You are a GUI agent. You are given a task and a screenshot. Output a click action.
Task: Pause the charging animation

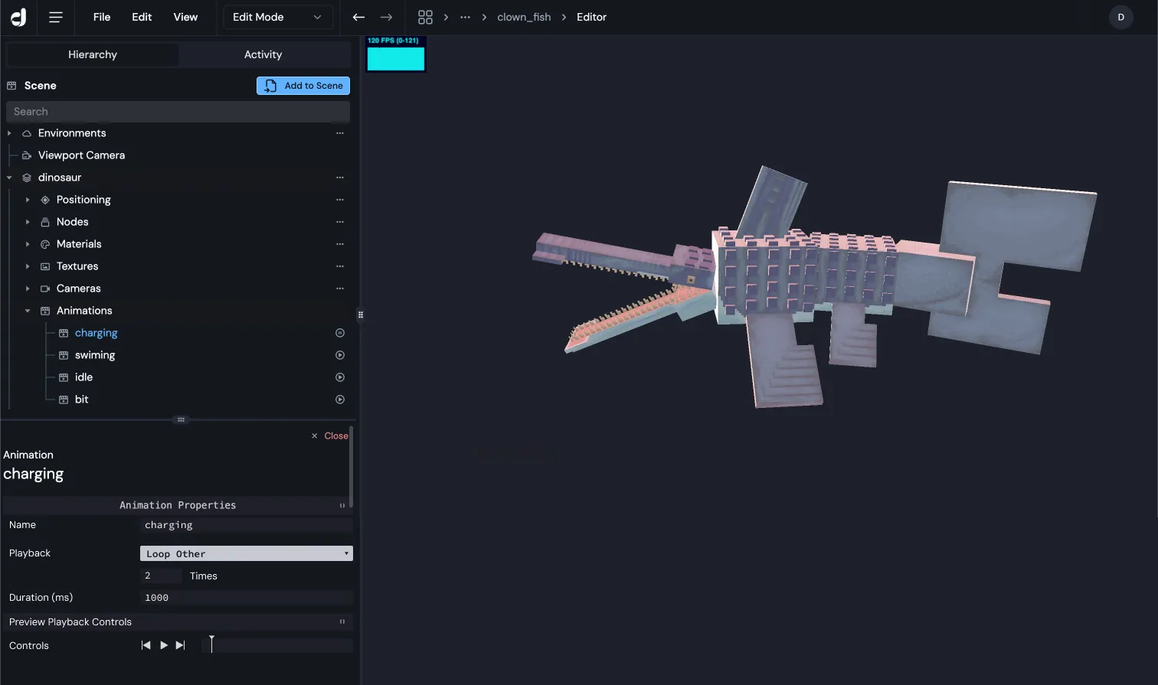click(x=340, y=333)
